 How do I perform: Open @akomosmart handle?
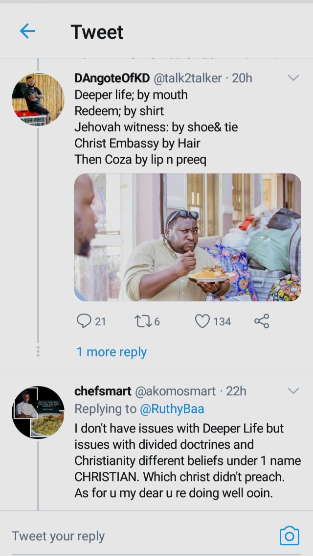tap(175, 391)
